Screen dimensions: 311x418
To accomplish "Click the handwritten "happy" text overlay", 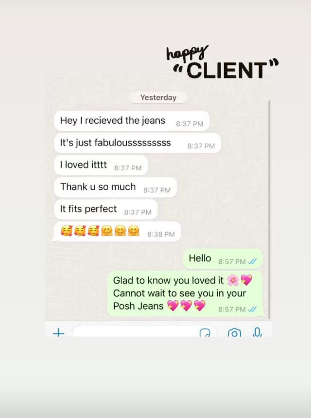I will click(187, 53).
